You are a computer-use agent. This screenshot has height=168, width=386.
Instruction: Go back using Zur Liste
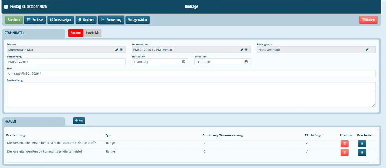[x=35, y=20]
